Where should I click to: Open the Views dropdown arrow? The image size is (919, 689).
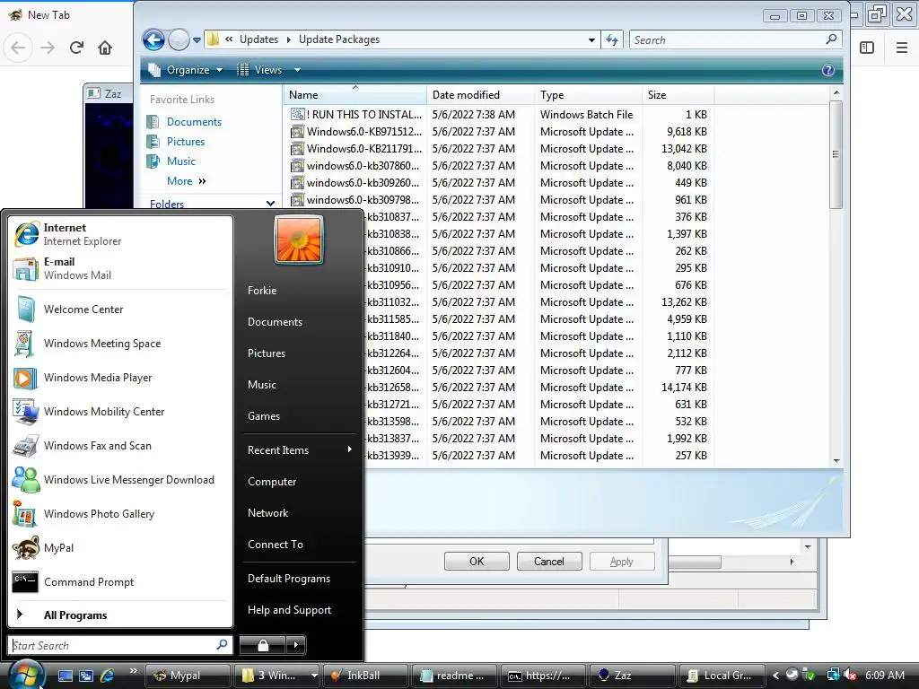click(297, 70)
